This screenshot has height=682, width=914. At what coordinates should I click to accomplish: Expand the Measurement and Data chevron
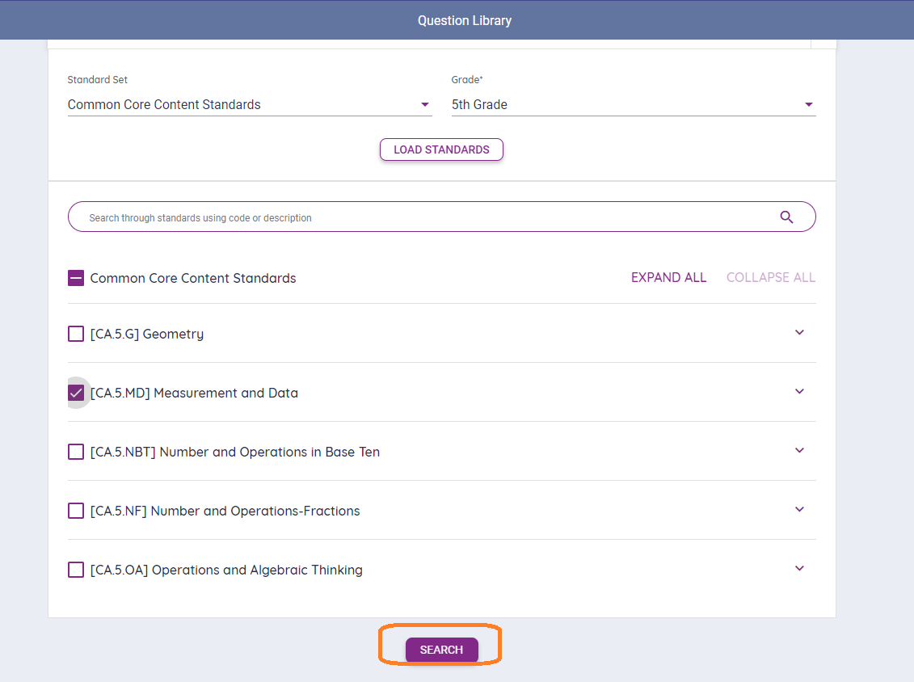[799, 392]
